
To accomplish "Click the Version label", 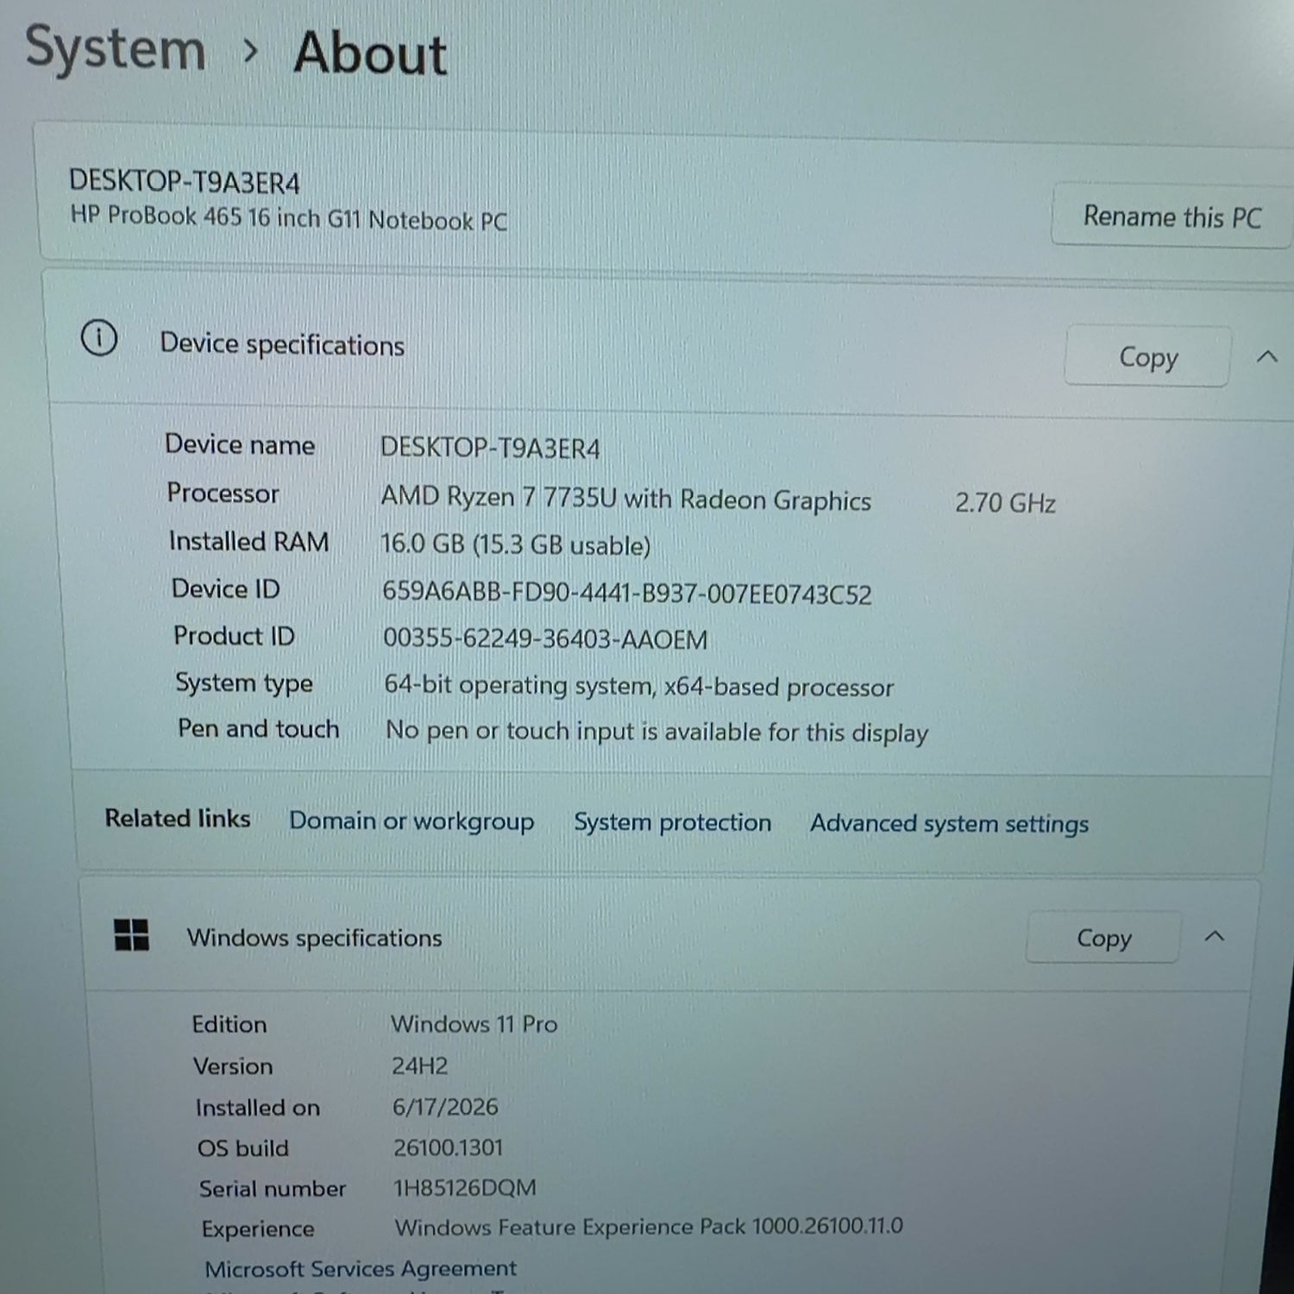I will coord(233,1066).
